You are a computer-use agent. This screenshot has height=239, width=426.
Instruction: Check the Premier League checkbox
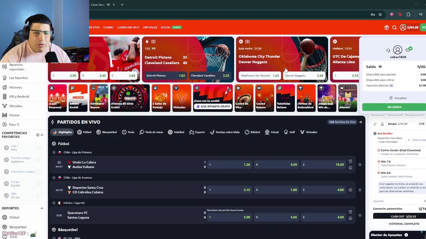(x=39, y=160)
